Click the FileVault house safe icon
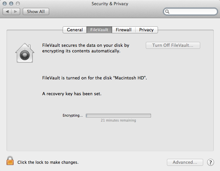The height and width of the screenshot is (171, 220). pos(25,53)
